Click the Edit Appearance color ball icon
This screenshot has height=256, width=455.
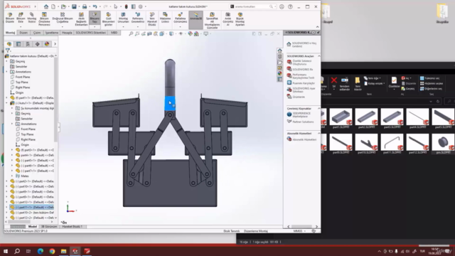(190, 33)
